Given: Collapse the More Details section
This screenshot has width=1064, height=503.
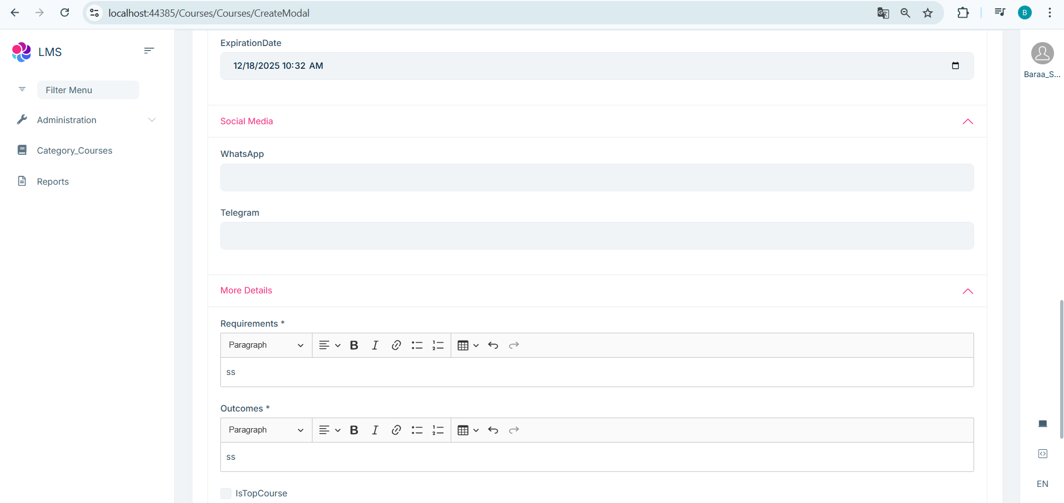Looking at the screenshot, I should (x=967, y=291).
